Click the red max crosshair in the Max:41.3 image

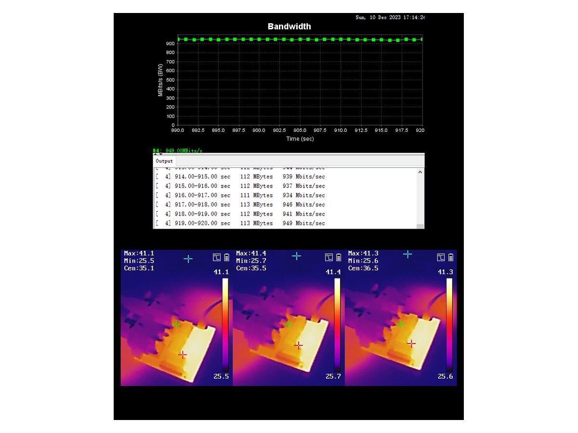[411, 344]
